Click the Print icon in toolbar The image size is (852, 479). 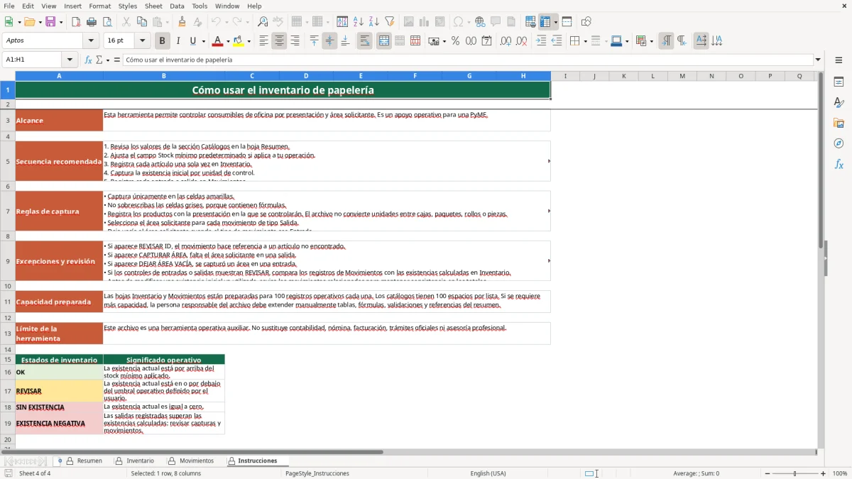click(x=92, y=22)
